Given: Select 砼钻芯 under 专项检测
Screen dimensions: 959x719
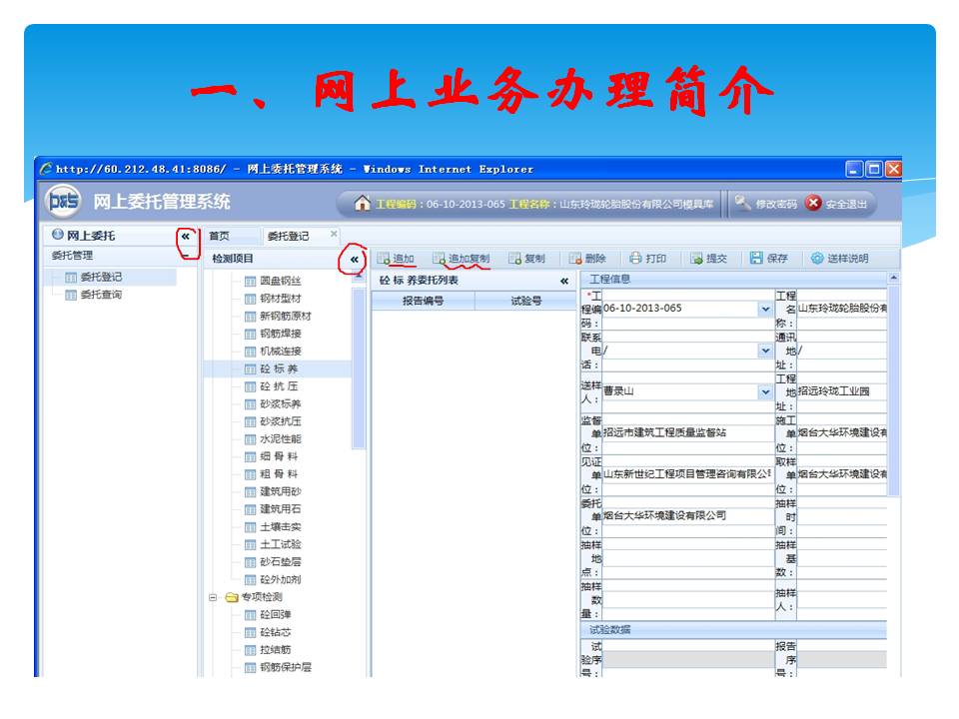Looking at the screenshot, I should tap(269, 632).
